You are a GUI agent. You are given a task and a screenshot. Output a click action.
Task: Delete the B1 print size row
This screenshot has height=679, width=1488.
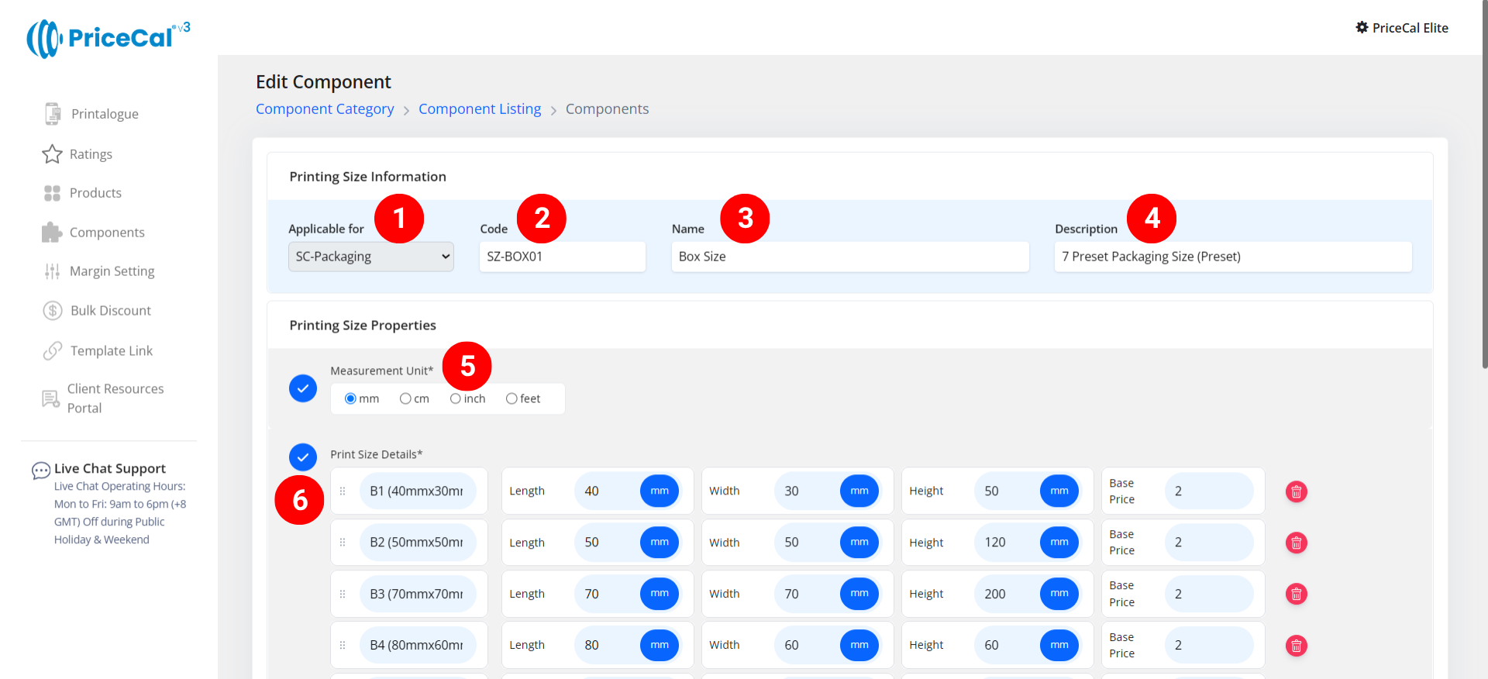tap(1296, 491)
